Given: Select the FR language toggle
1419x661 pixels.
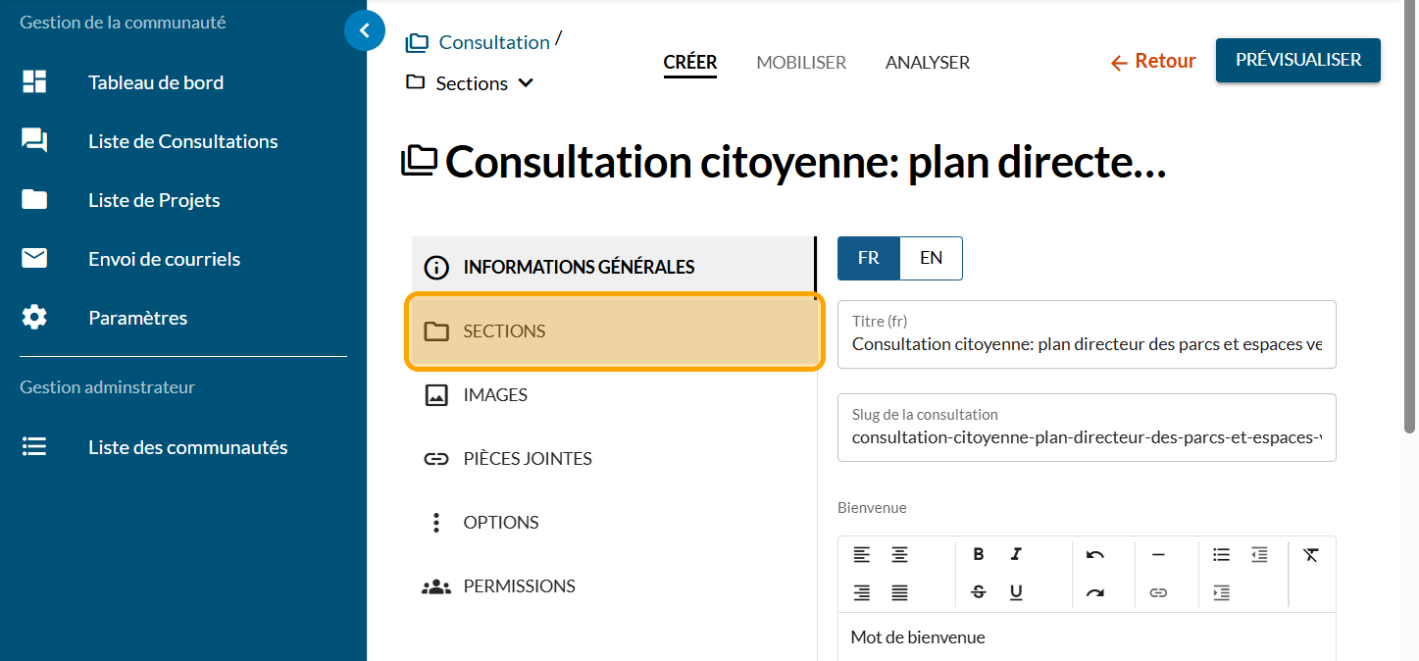Looking at the screenshot, I should pos(868,258).
